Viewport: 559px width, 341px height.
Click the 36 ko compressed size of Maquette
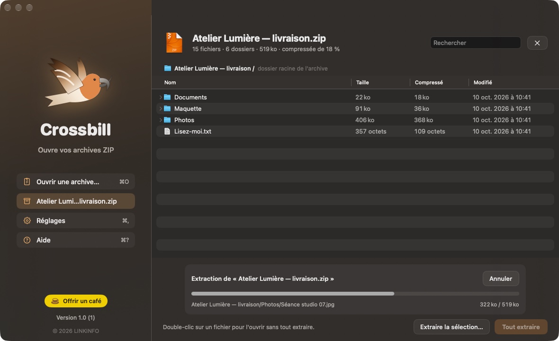tap(422, 108)
